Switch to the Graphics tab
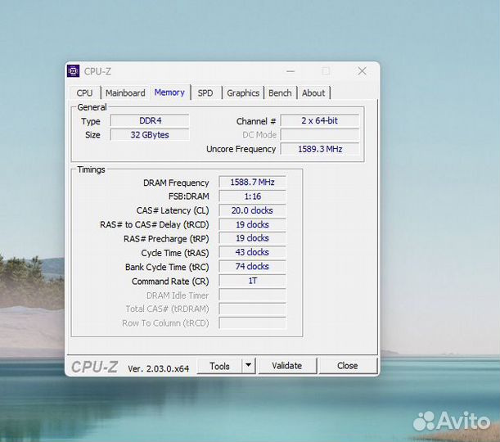Image resolution: width=500 pixels, height=442 pixels. point(243,93)
